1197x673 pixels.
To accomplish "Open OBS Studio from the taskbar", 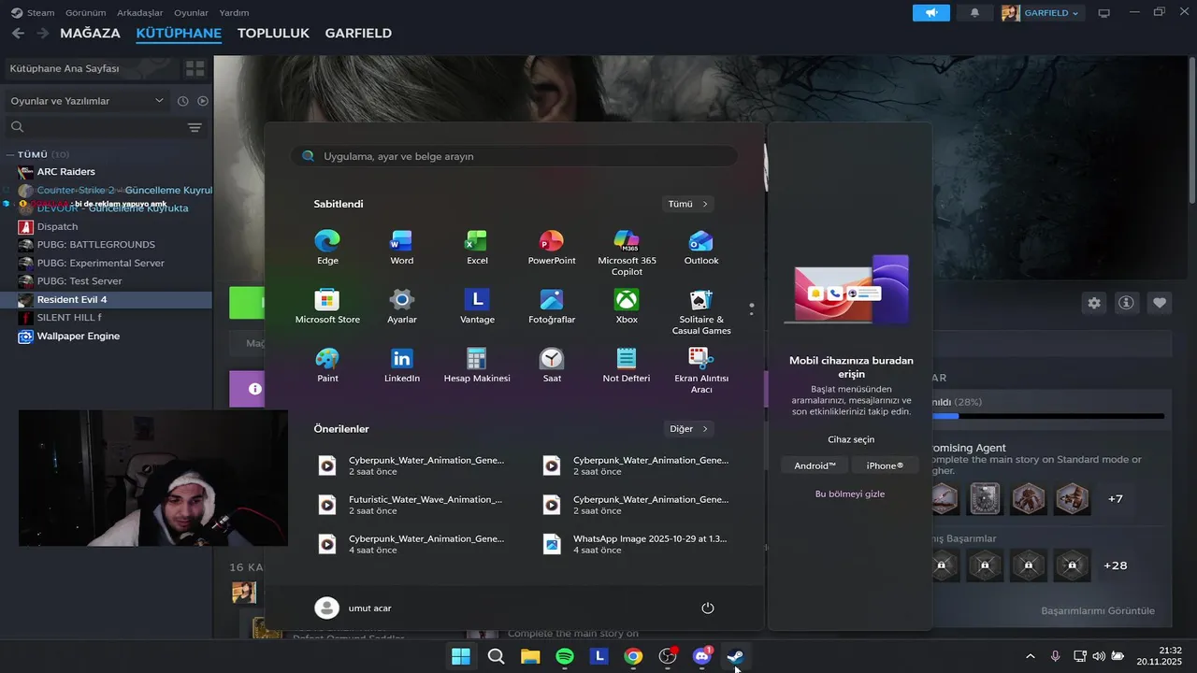I will coord(668,656).
